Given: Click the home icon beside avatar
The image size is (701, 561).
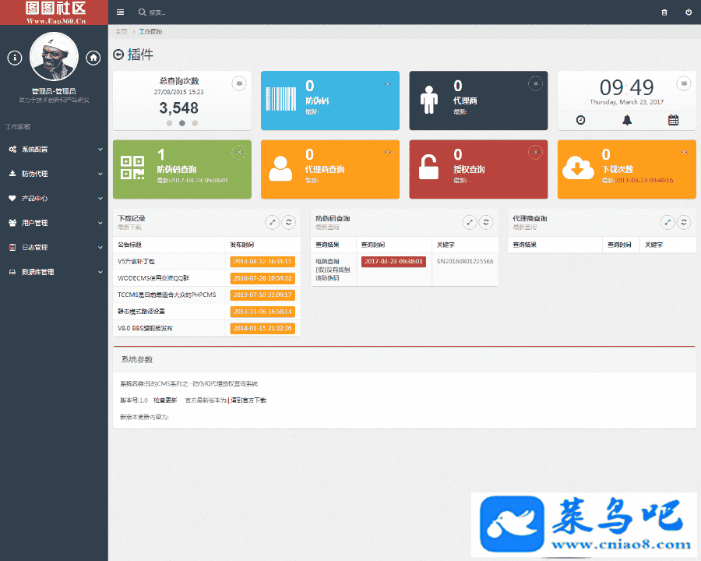Looking at the screenshot, I should tap(93, 58).
